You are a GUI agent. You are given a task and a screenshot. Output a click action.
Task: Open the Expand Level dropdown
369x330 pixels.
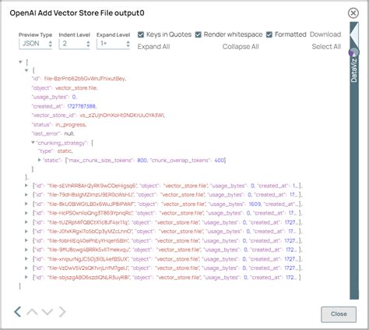113,44
